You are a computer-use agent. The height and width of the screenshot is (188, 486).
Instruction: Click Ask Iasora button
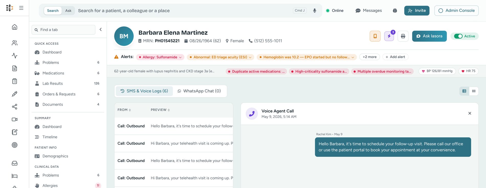coord(429,36)
